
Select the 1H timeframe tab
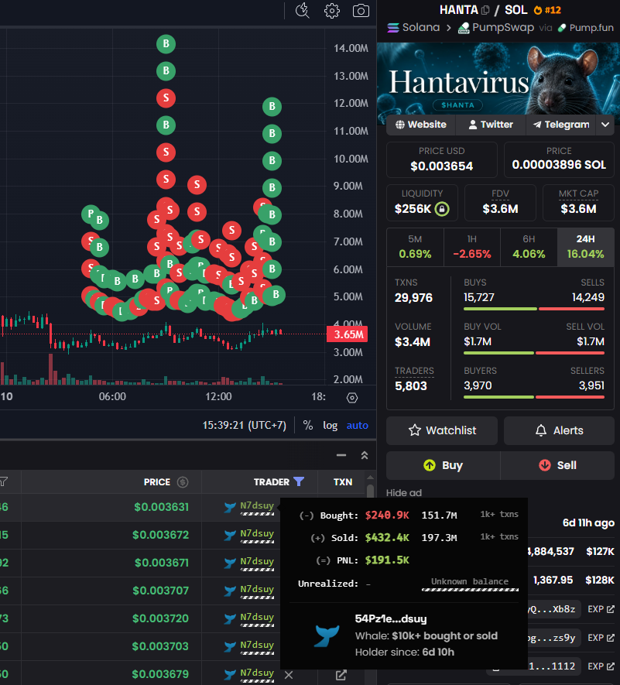472,247
